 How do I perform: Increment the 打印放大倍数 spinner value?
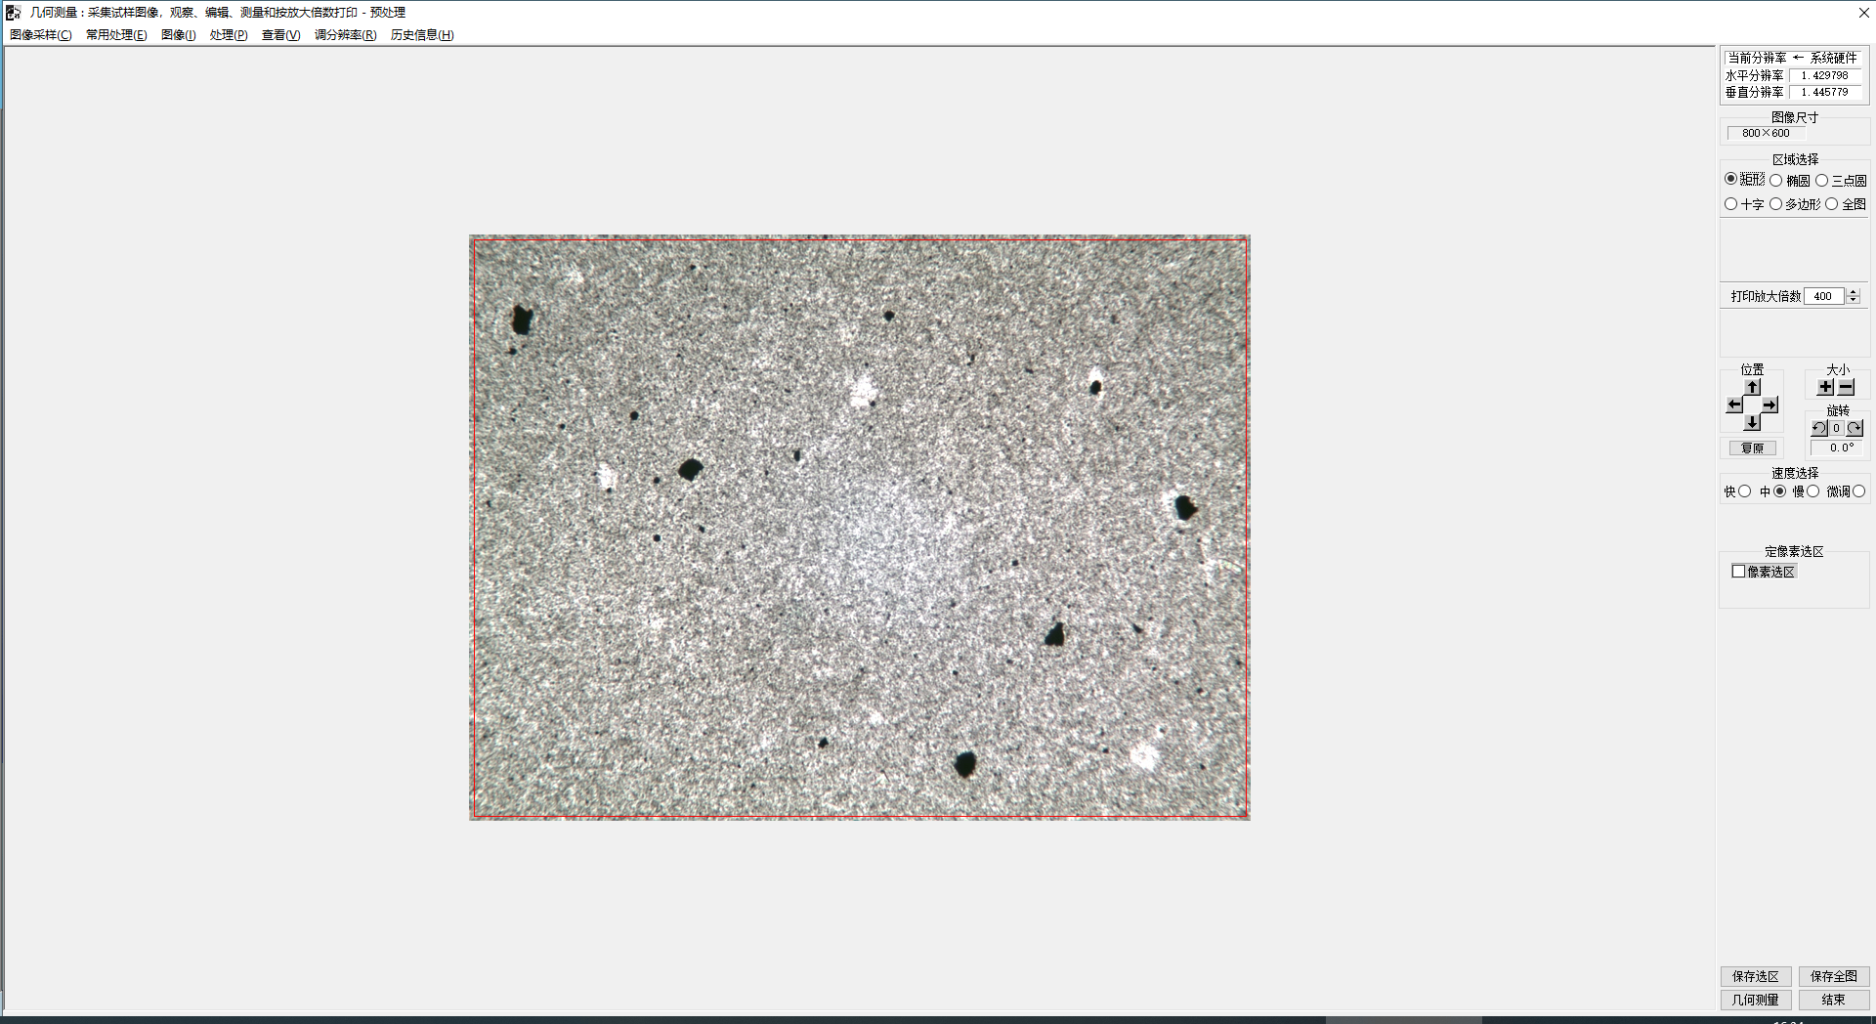click(x=1854, y=292)
